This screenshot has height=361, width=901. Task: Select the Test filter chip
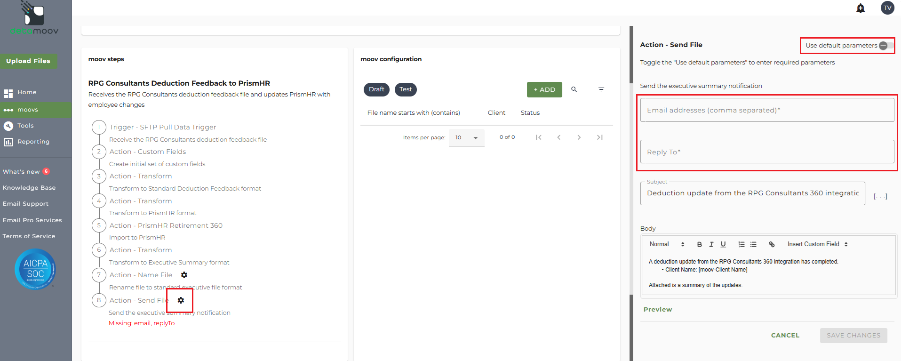pyautogui.click(x=406, y=89)
